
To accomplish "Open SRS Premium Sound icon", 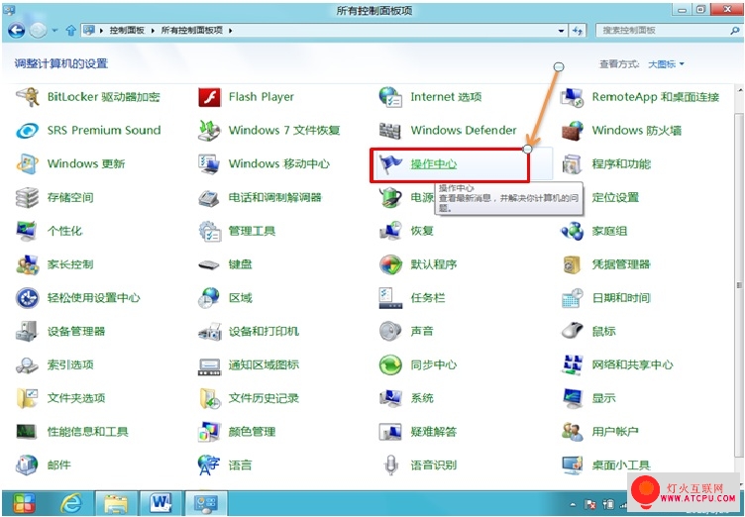I will 27,130.
